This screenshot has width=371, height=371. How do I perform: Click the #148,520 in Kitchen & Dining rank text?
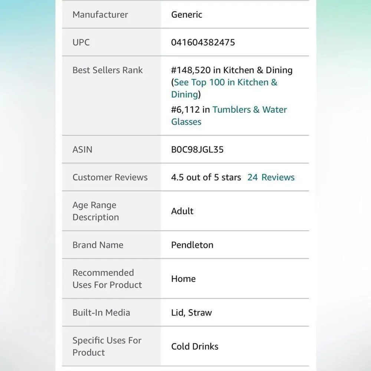(x=232, y=70)
